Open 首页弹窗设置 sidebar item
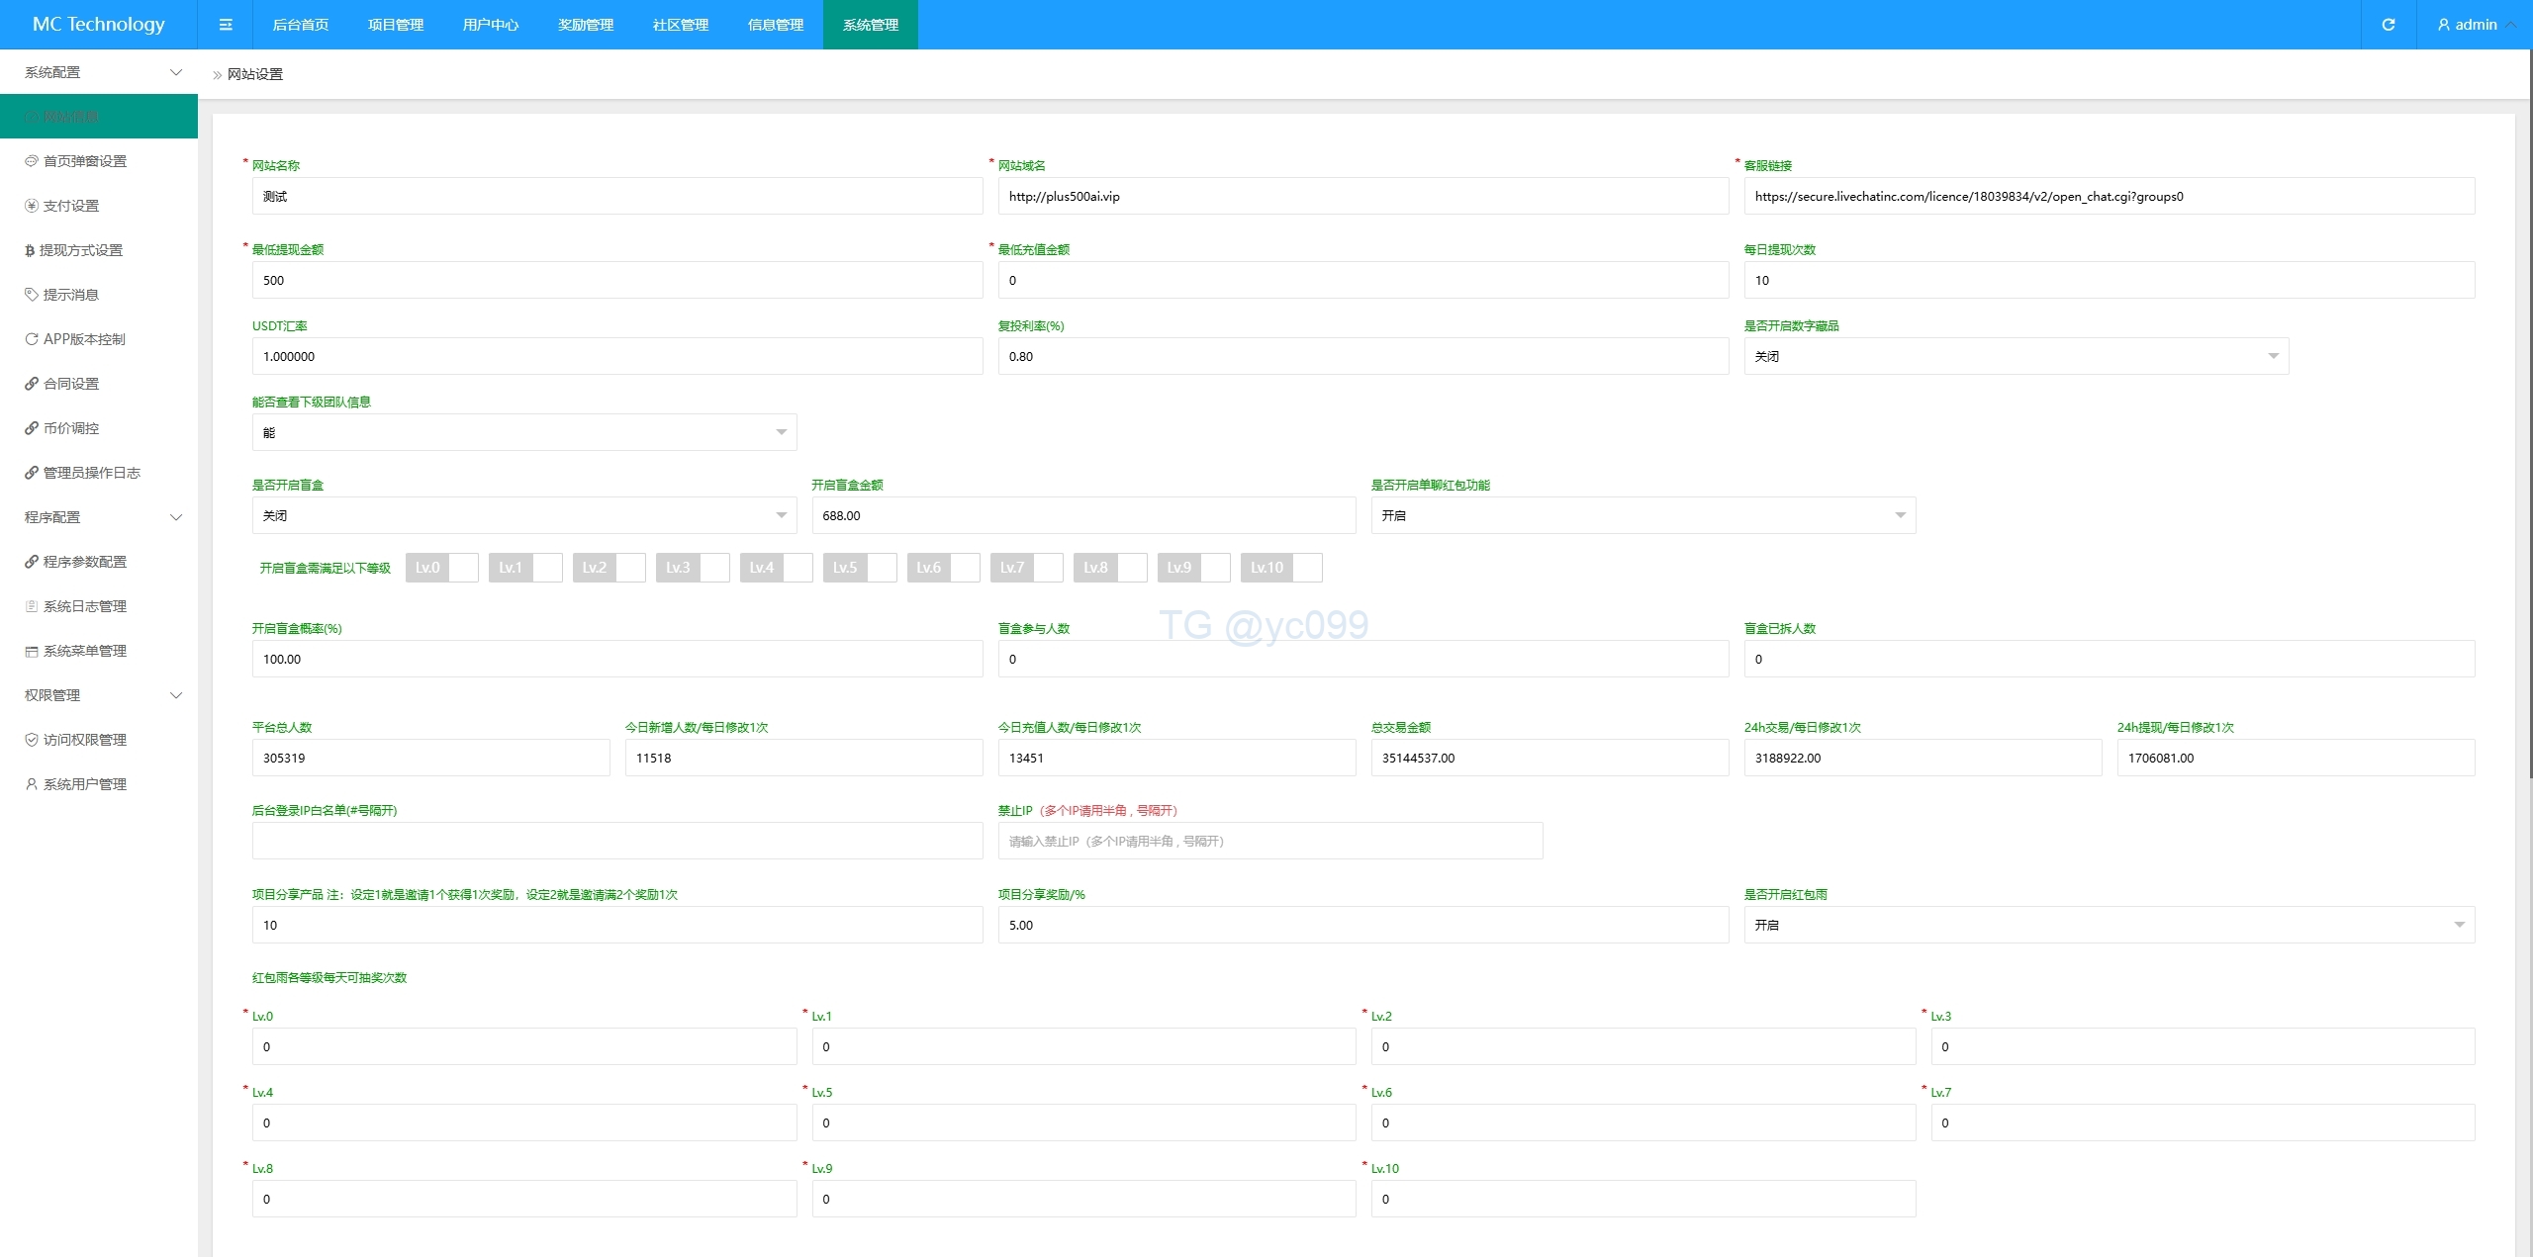 [x=84, y=161]
